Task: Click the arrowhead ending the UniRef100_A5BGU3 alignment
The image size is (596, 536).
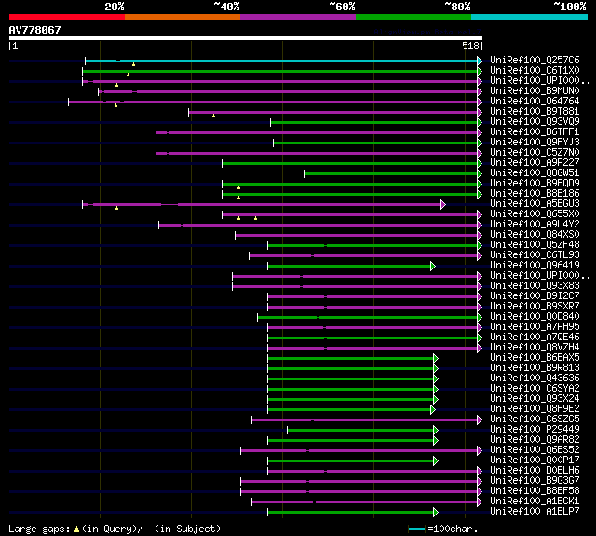Action: pos(443,205)
